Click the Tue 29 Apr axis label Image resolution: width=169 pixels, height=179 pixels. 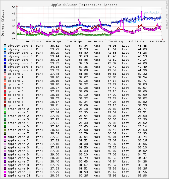(75, 42)
